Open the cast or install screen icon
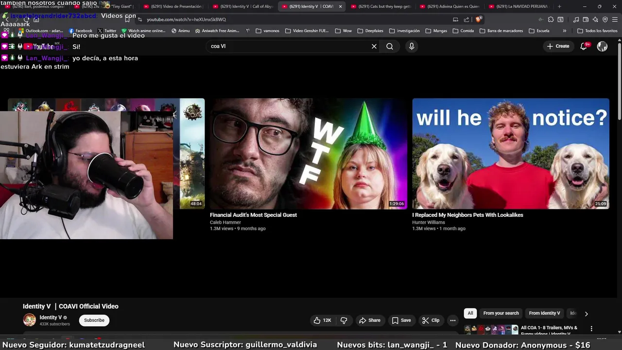 [x=455, y=19]
